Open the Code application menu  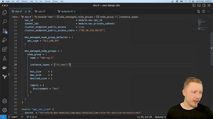pos(8,1)
